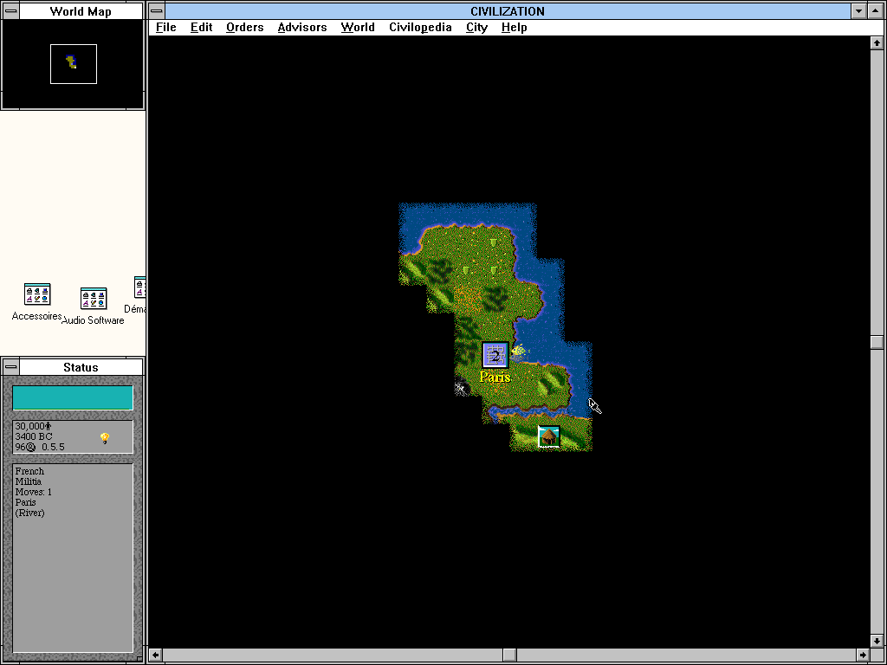Open the Help menu
This screenshot has height=665, width=887.
point(514,27)
